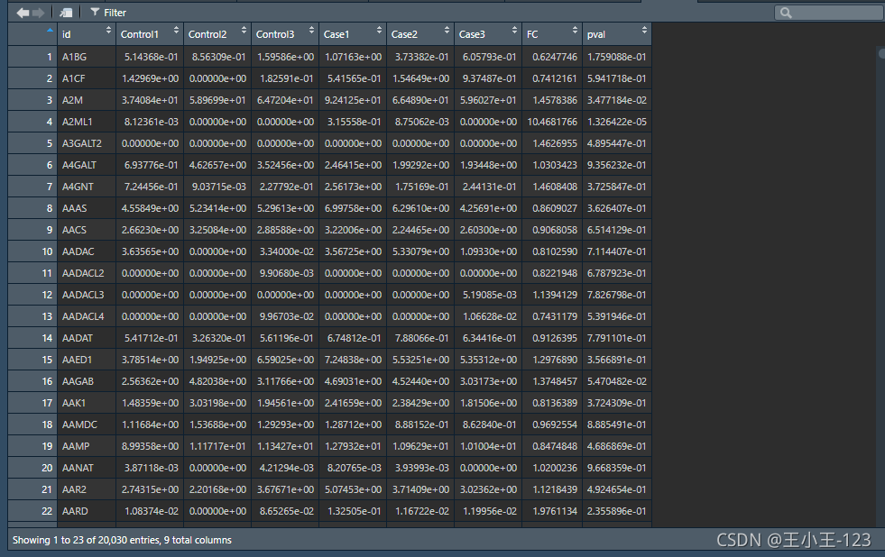885x557 pixels.
Task: Select the AANAT gene cell
Action: pyautogui.click(x=87, y=468)
